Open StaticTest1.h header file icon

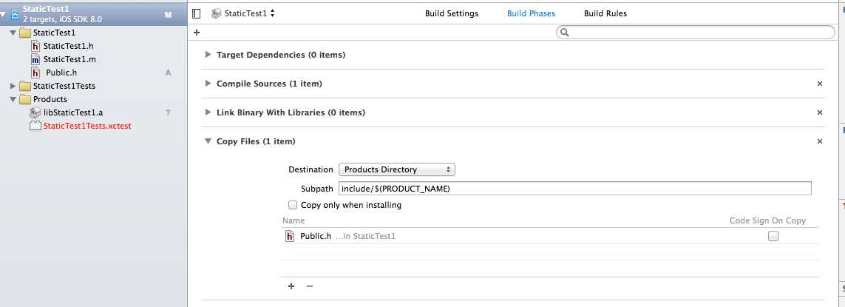click(x=35, y=47)
